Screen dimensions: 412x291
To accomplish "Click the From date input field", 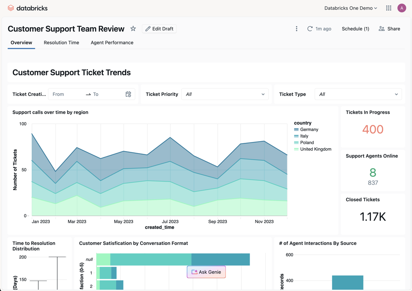I will (x=66, y=94).
